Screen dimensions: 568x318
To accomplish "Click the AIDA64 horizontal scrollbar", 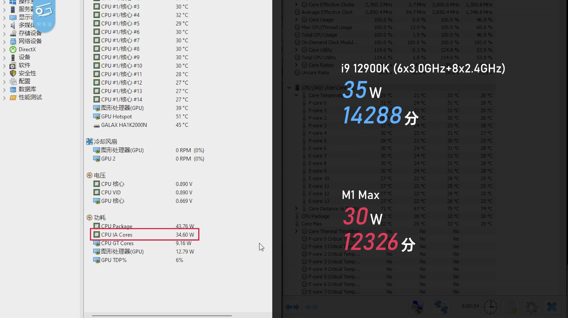I will (162, 315).
